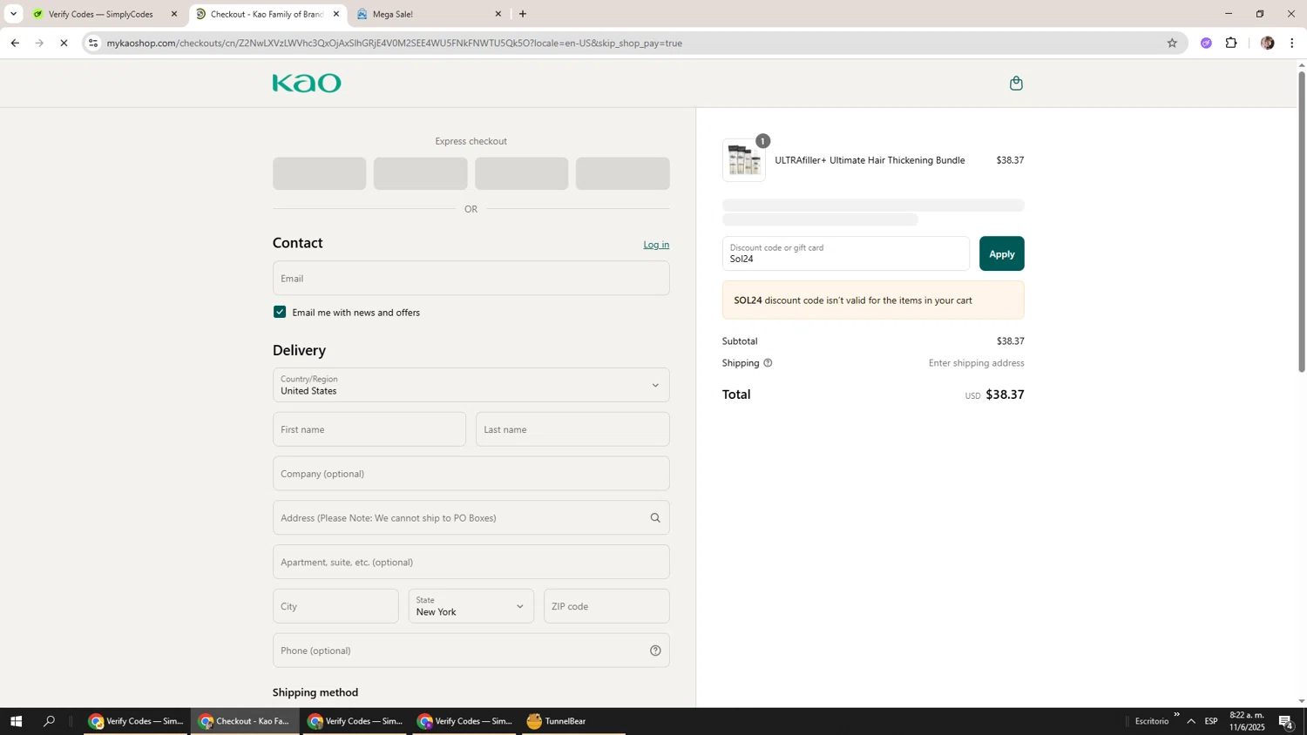Focus the Company (optional) field
This screenshot has height=735, width=1307.
[471, 474]
